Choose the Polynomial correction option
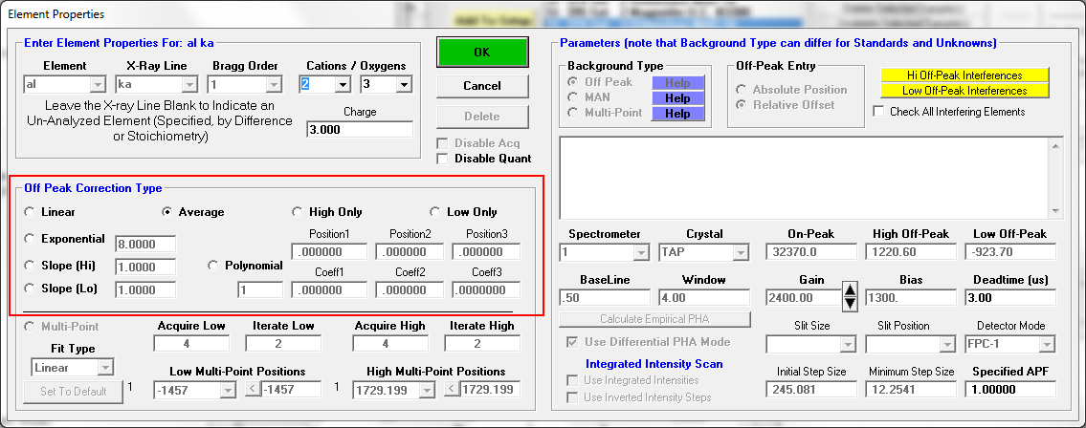1086x428 pixels. (214, 266)
